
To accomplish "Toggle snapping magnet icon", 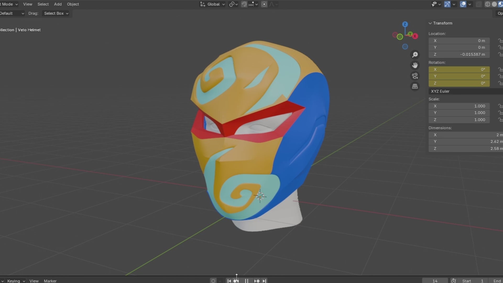I will [244, 4].
